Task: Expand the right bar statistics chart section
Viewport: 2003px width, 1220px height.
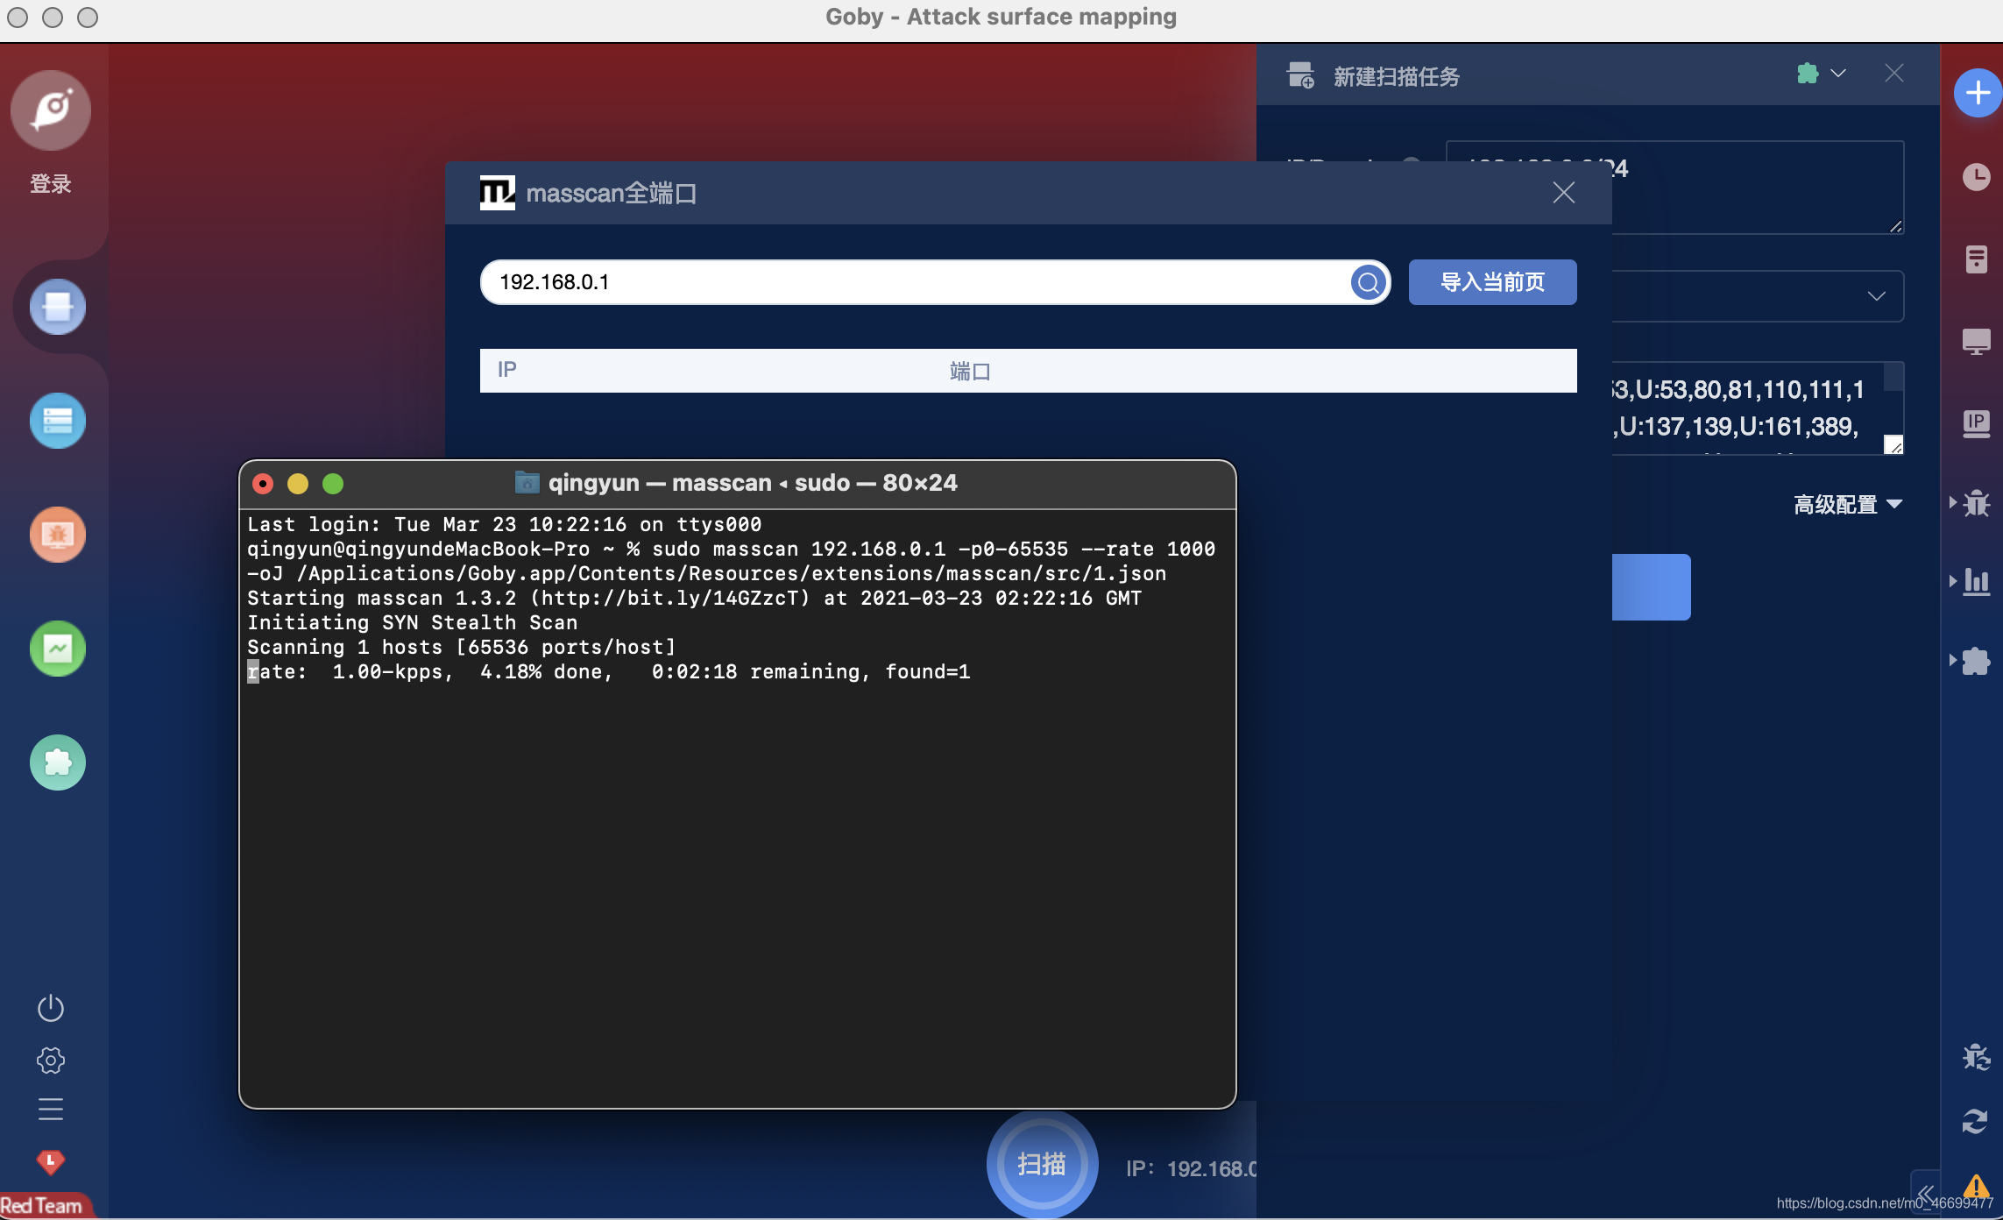Action: click(x=1971, y=581)
